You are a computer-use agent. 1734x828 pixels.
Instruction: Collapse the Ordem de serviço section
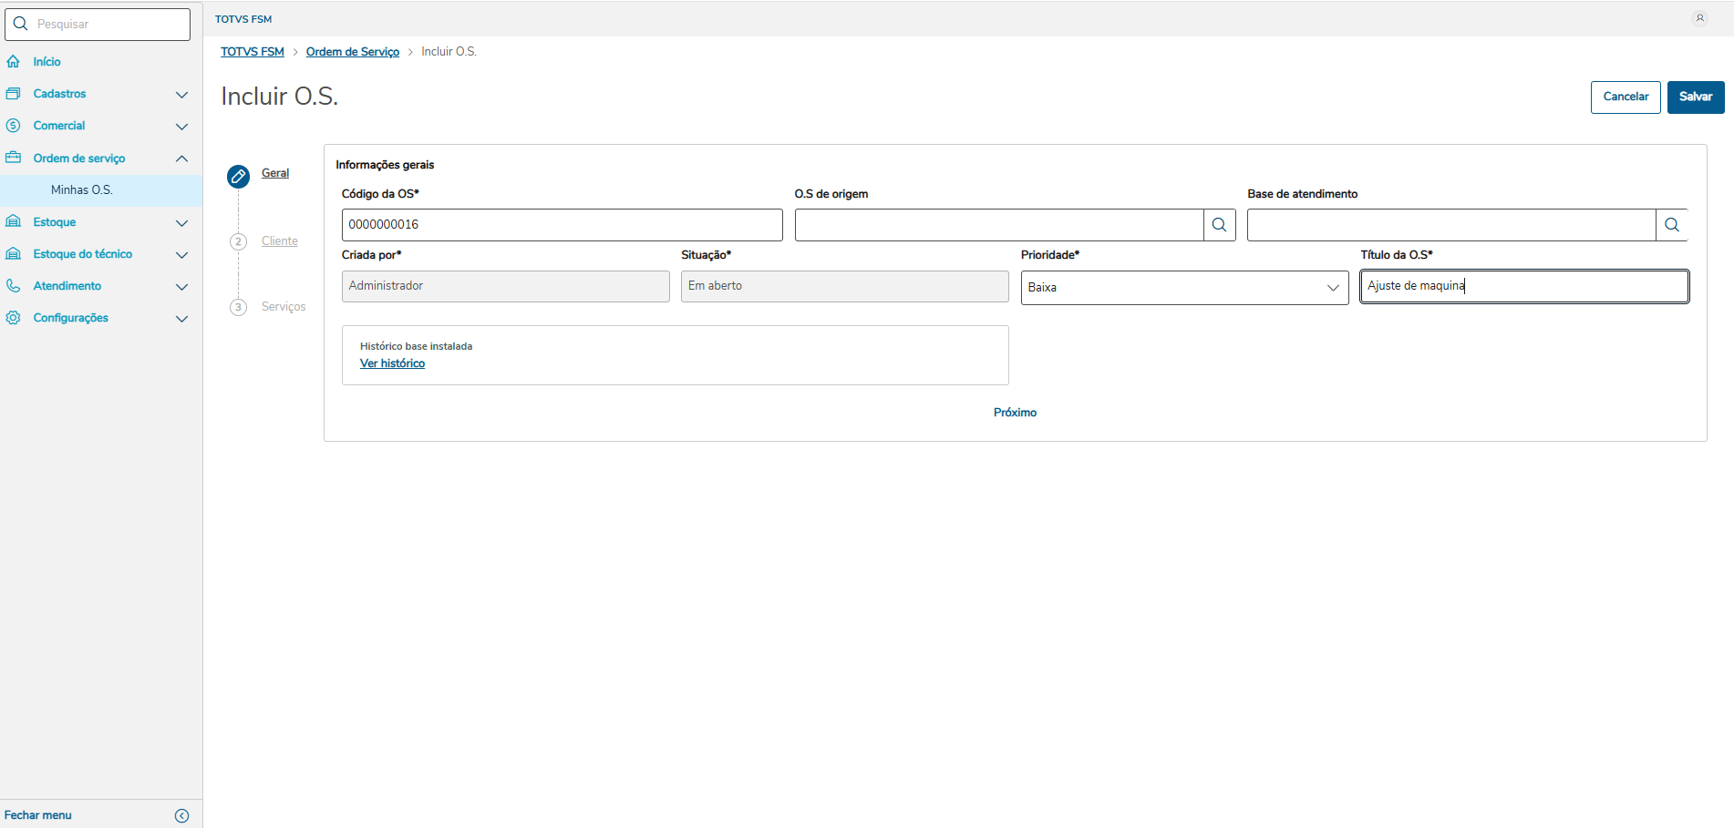coord(181,158)
